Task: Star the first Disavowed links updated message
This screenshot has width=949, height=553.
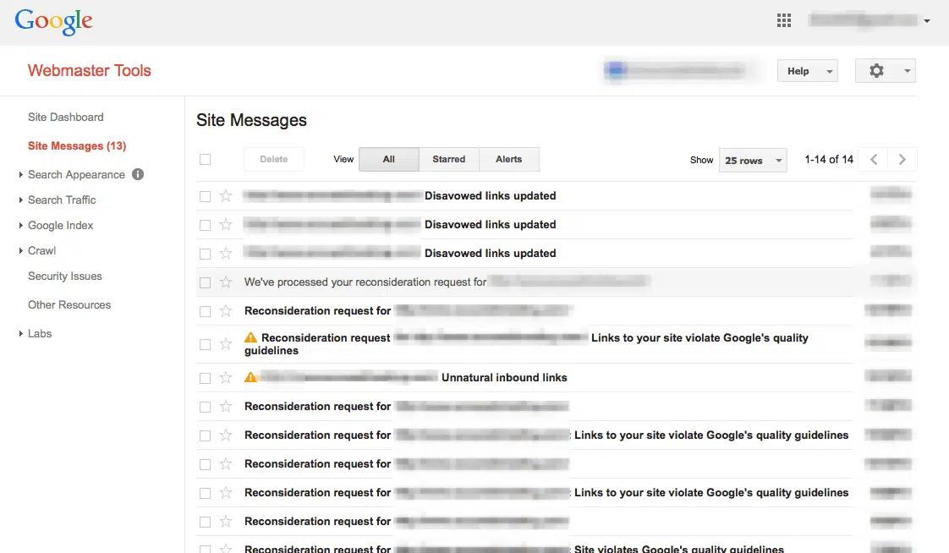Action: (x=226, y=196)
